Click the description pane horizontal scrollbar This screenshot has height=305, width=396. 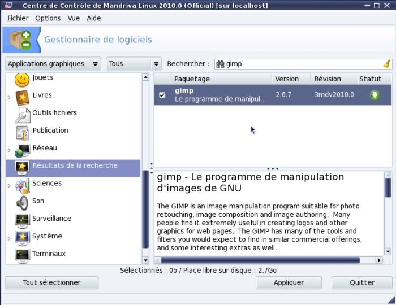point(260,260)
